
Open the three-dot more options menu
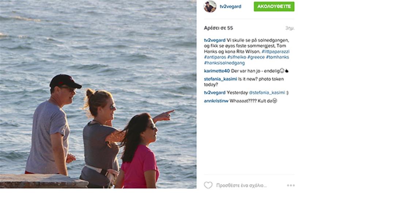(291, 186)
